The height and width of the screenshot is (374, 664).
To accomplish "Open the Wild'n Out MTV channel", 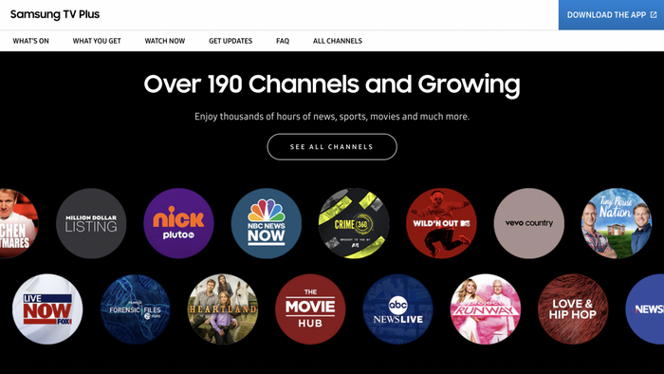I will (x=441, y=223).
